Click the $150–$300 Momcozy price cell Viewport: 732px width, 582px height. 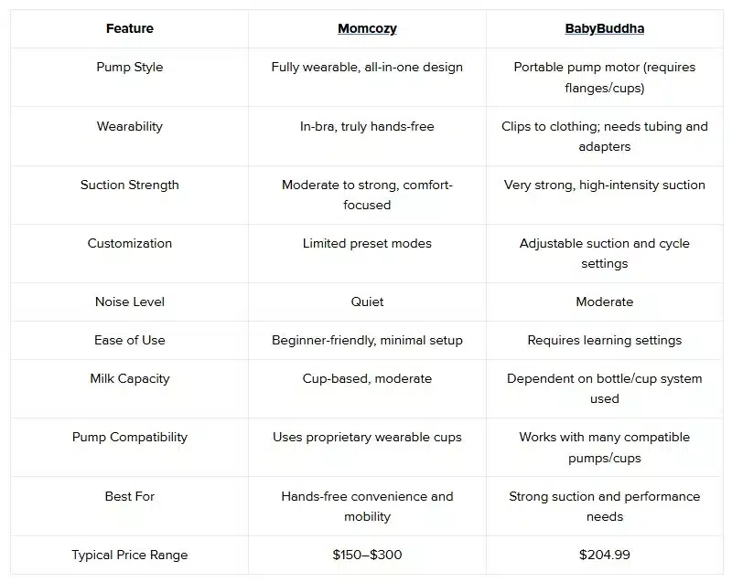point(367,555)
